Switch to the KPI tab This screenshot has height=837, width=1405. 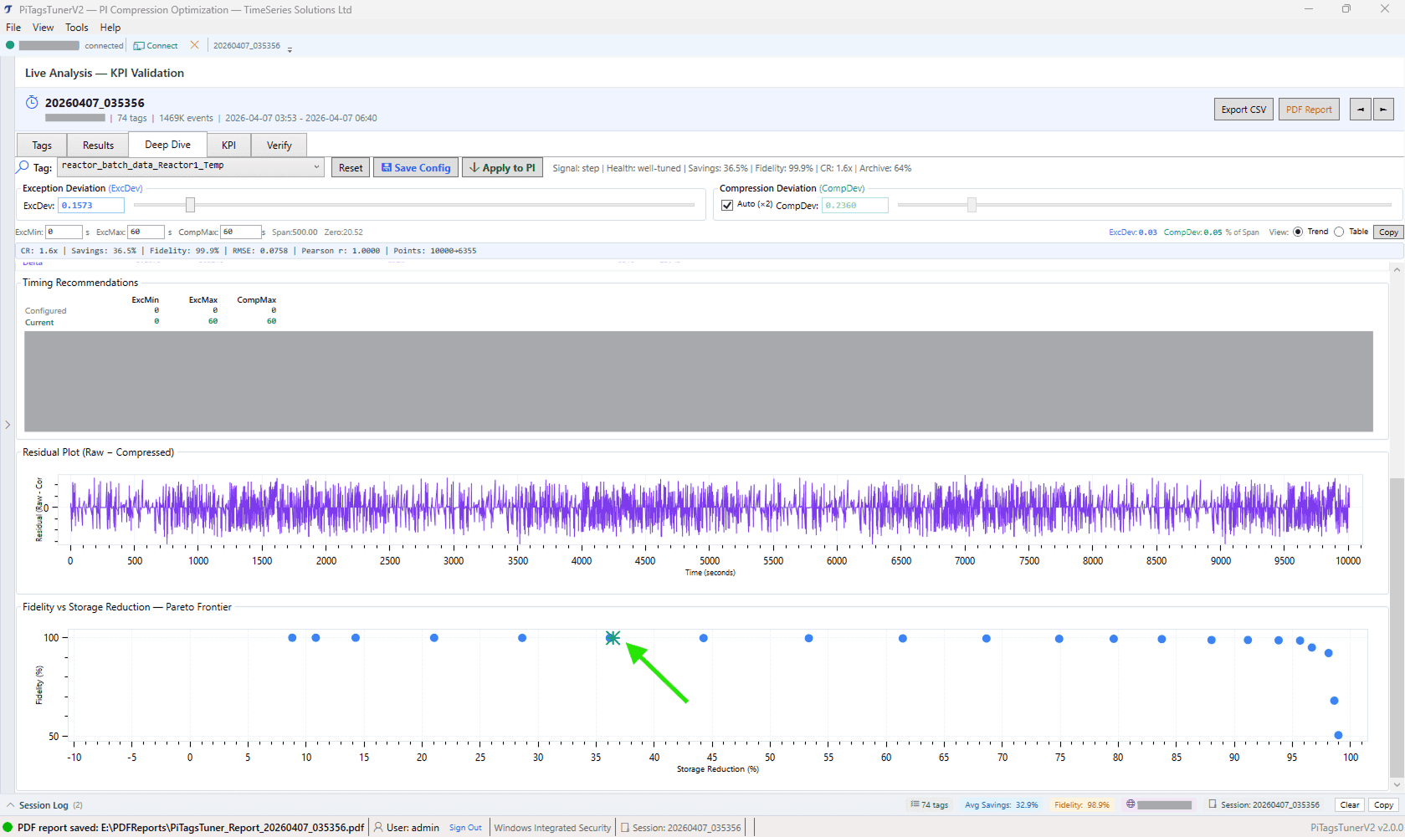[x=228, y=145]
